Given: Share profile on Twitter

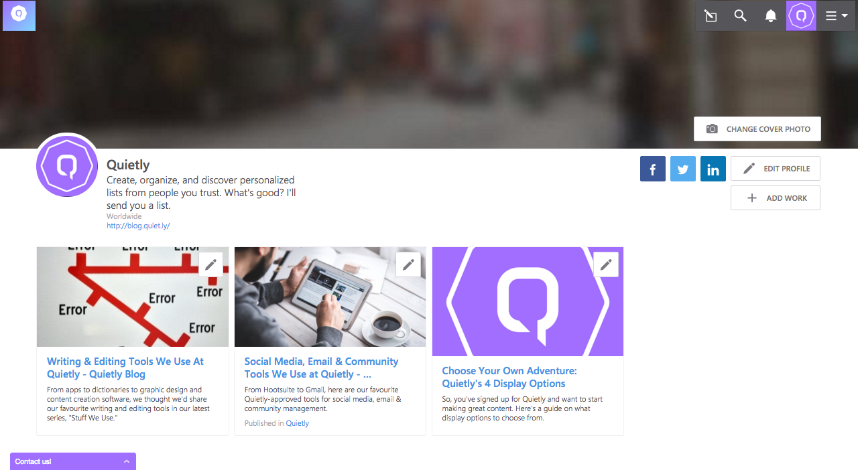Looking at the screenshot, I should click(x=683, y=169).
